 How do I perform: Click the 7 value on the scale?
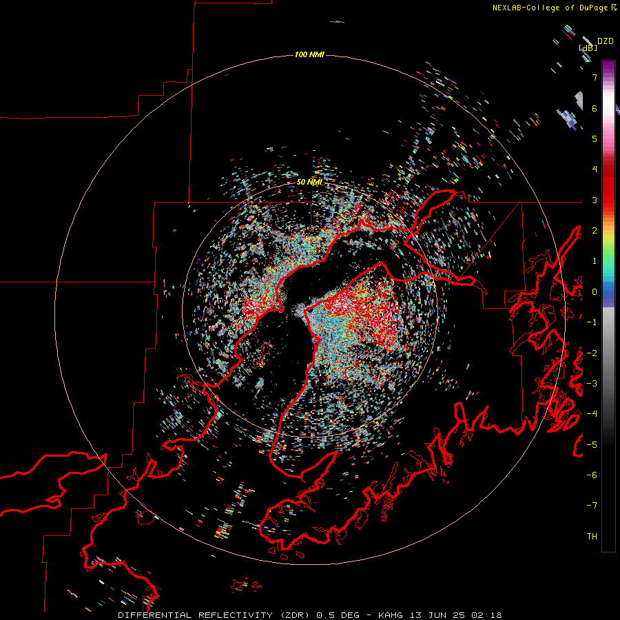(x=595, y=77)
